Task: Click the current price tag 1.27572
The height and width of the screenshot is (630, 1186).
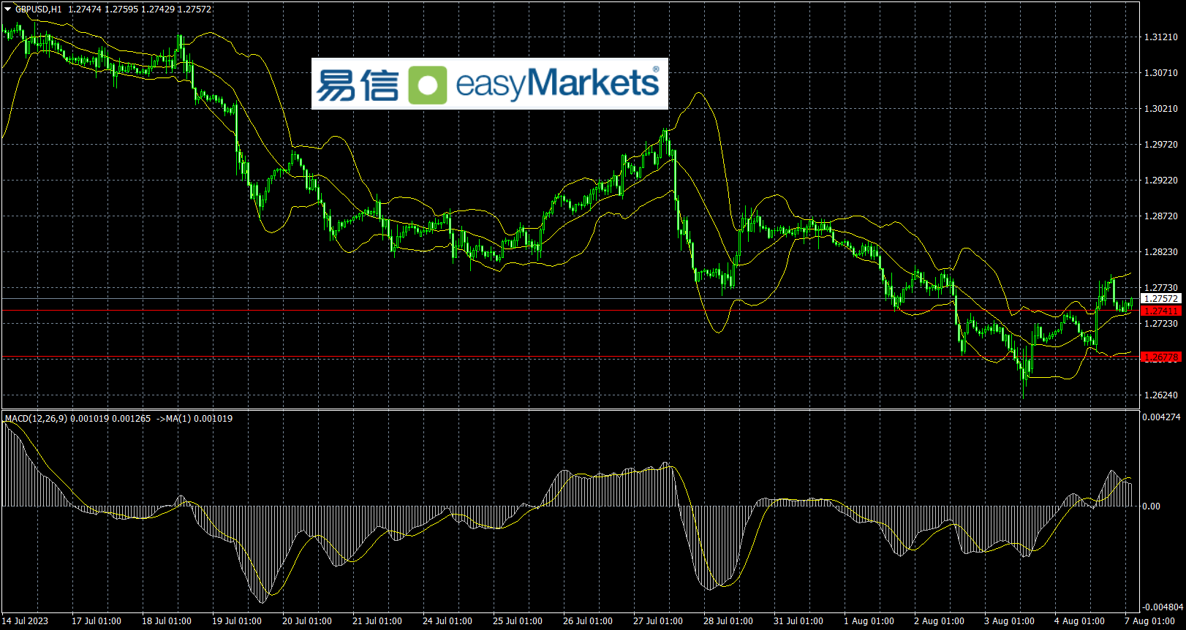Action: coord(1161,299)
